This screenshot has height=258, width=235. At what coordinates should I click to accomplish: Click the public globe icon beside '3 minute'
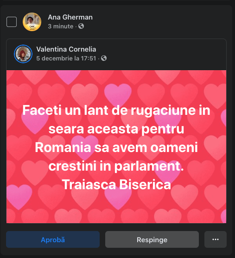(x=81, y=26)
